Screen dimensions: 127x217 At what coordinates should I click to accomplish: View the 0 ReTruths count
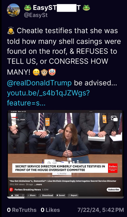point(22,210)
